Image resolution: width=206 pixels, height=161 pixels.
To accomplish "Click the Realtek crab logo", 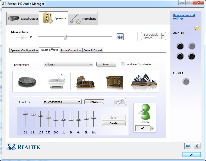I will (x=11, y=147).
